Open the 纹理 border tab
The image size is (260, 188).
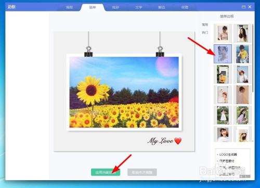[185, 7]
